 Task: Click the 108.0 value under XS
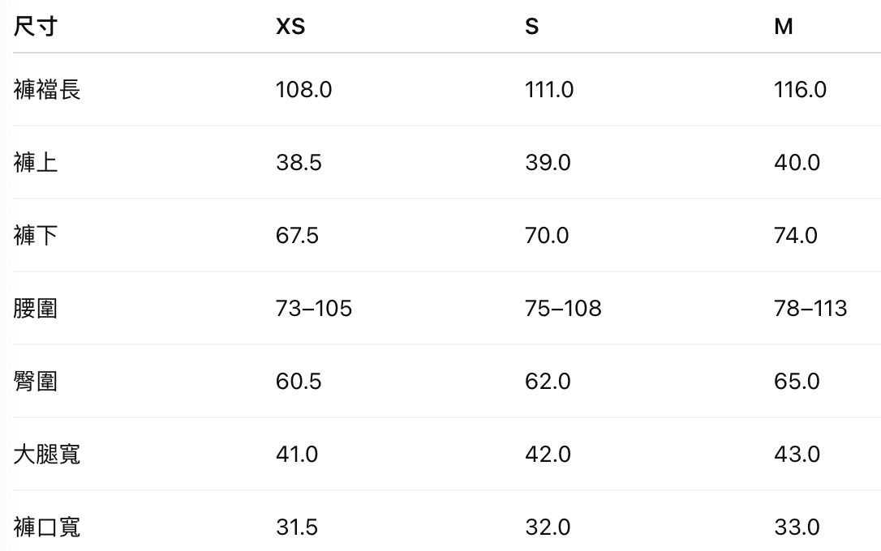coord(303,89)
